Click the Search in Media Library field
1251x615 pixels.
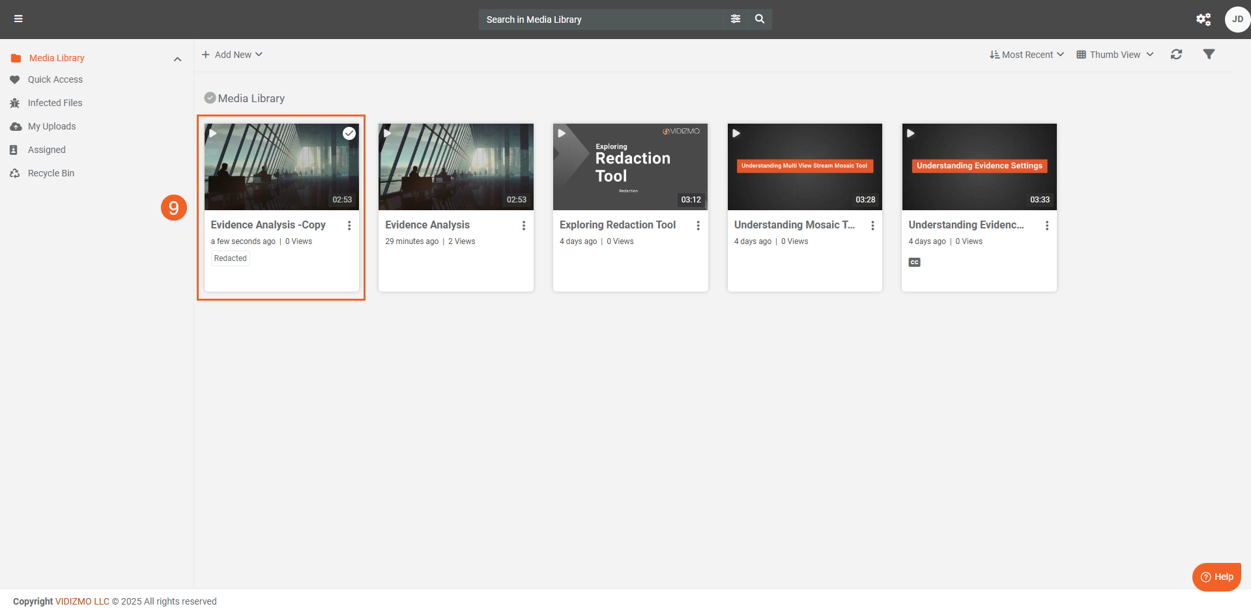pos(599,20)
